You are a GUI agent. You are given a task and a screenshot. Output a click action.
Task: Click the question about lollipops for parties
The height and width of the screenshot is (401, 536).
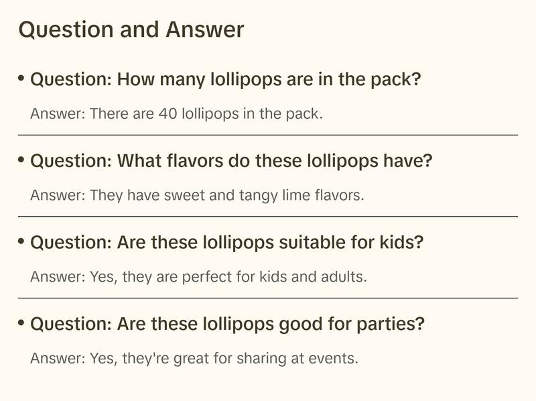tap(228, 325)
